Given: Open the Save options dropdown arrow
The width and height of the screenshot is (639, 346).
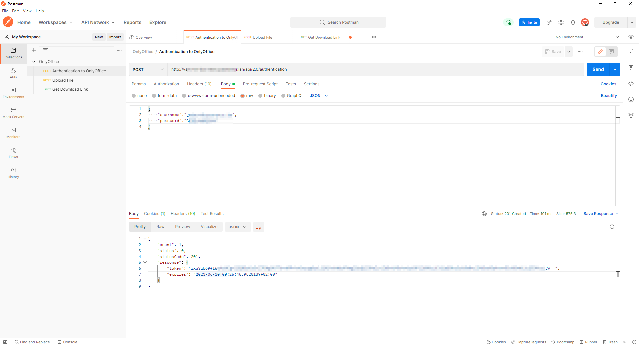Looking at the screenshot, I should (x=569, y=52).
